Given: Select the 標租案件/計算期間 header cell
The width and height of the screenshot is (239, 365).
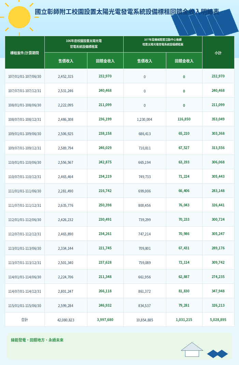Looking at the screenshot, I should click(x=25, y=53).
